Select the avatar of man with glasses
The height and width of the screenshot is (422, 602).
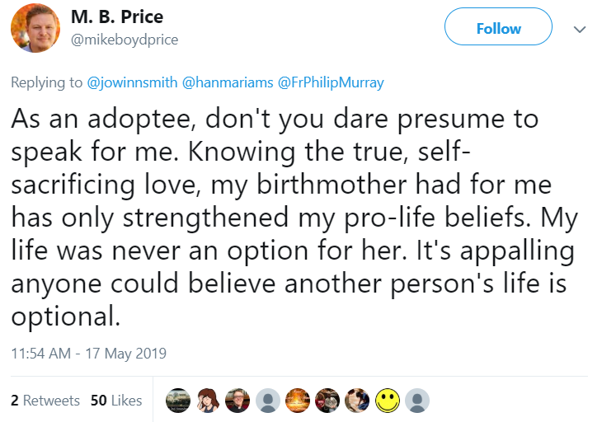coord(238,401)
